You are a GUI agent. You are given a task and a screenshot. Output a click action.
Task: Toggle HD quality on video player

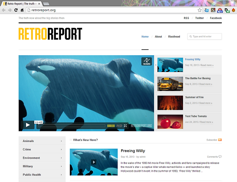click(x=119, y=126)
